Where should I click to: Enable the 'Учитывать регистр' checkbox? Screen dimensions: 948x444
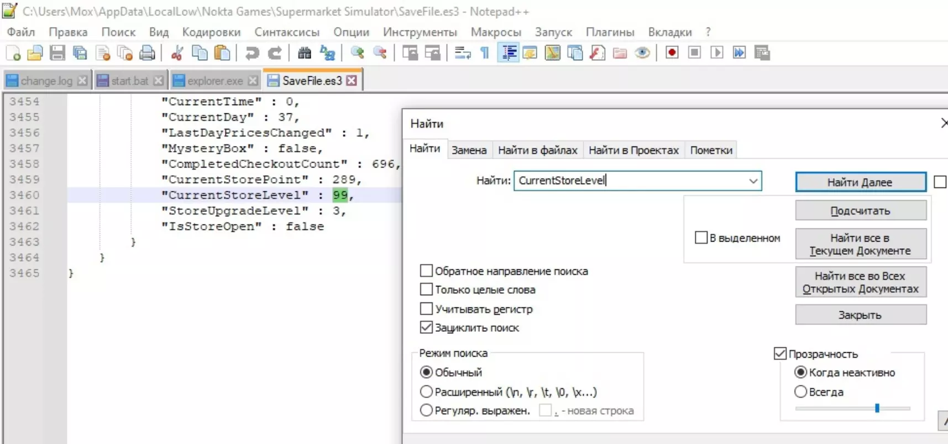point(426,309)
